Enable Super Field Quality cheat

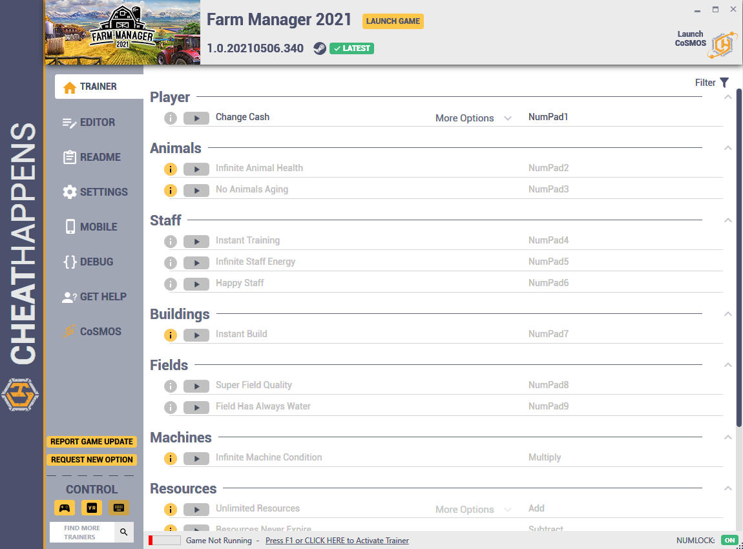point(196,386)
